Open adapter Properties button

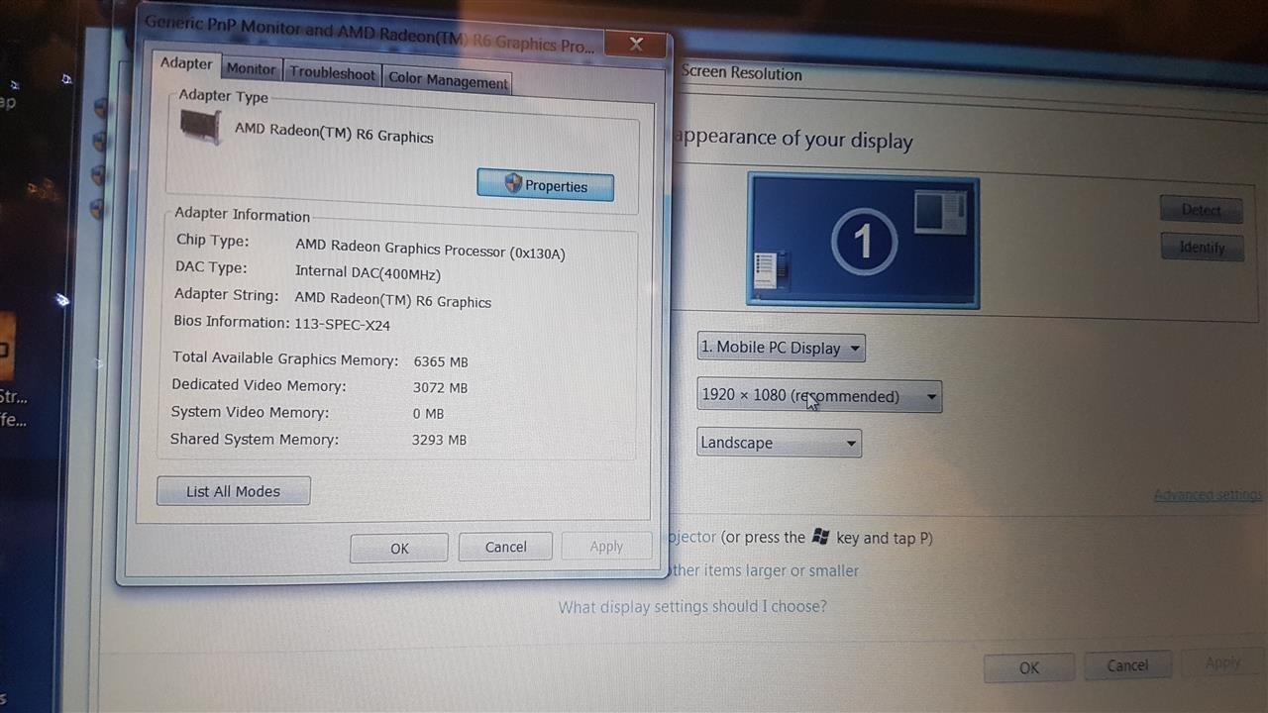tap(545, 185)
